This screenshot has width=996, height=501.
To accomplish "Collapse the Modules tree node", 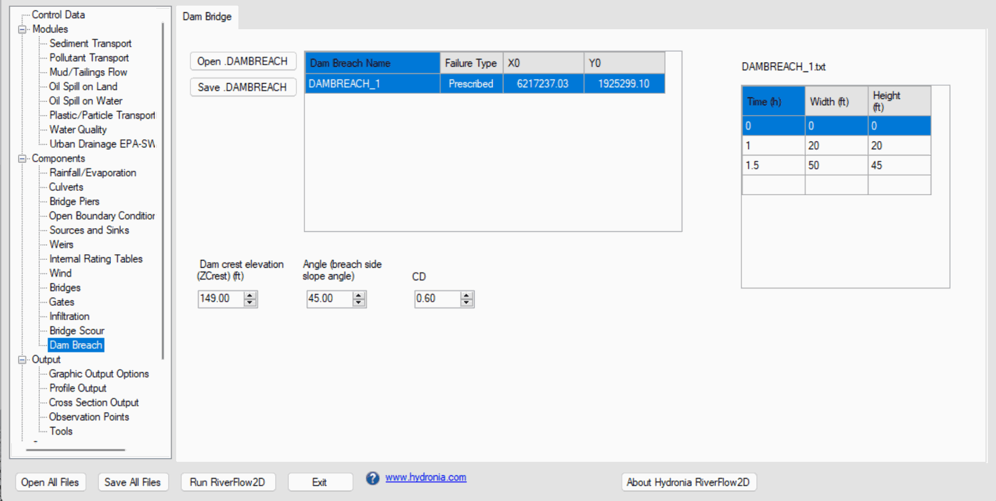I will coord(22,29).
